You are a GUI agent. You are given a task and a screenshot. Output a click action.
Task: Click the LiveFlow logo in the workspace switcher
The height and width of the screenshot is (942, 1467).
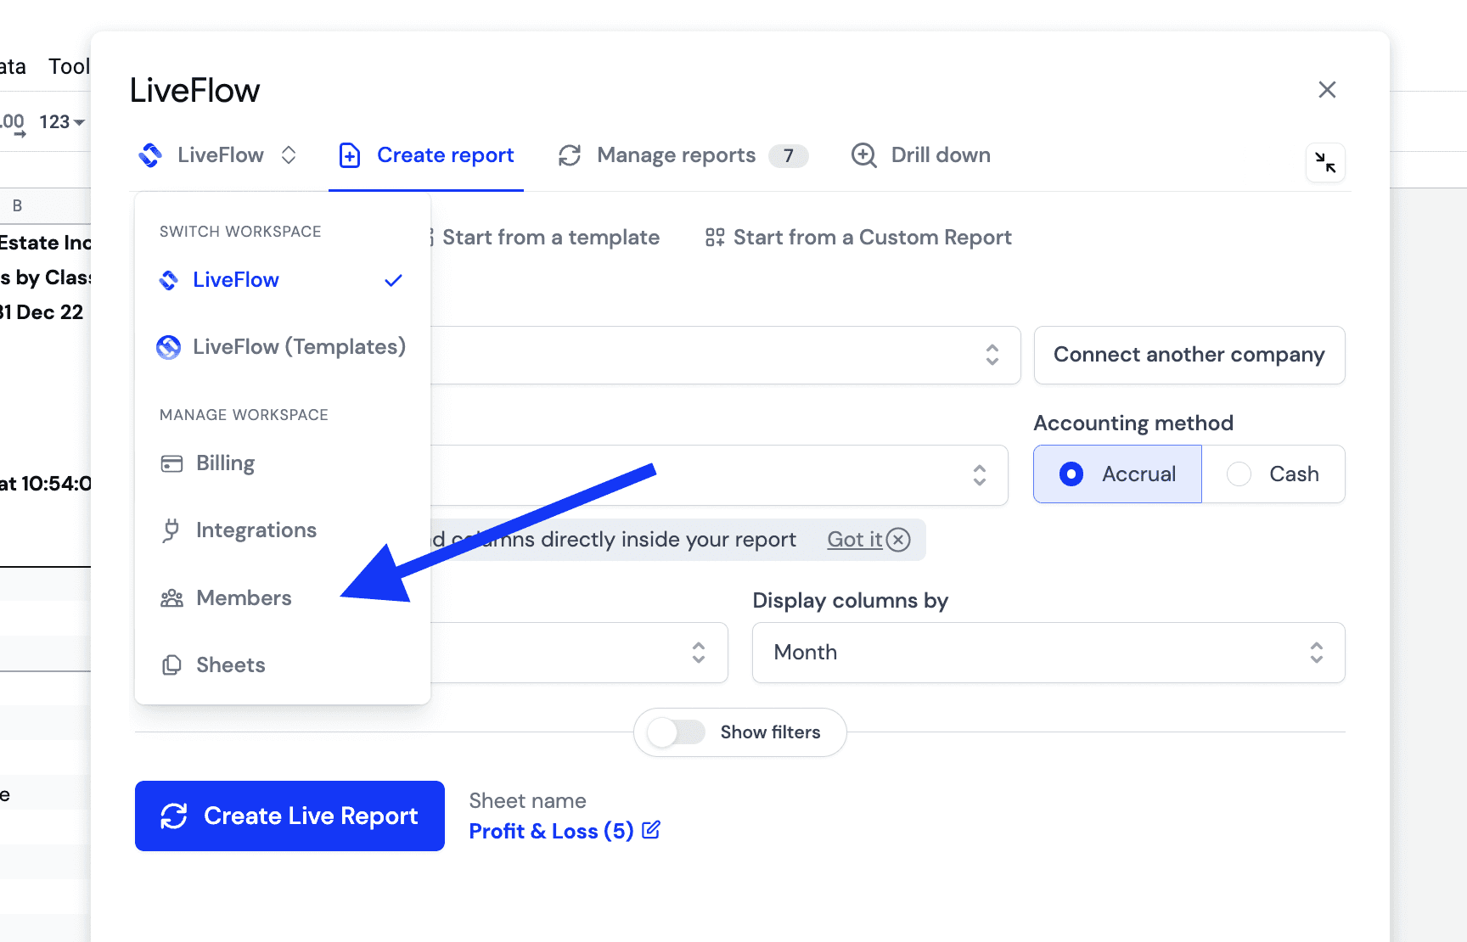click(150, 155)
